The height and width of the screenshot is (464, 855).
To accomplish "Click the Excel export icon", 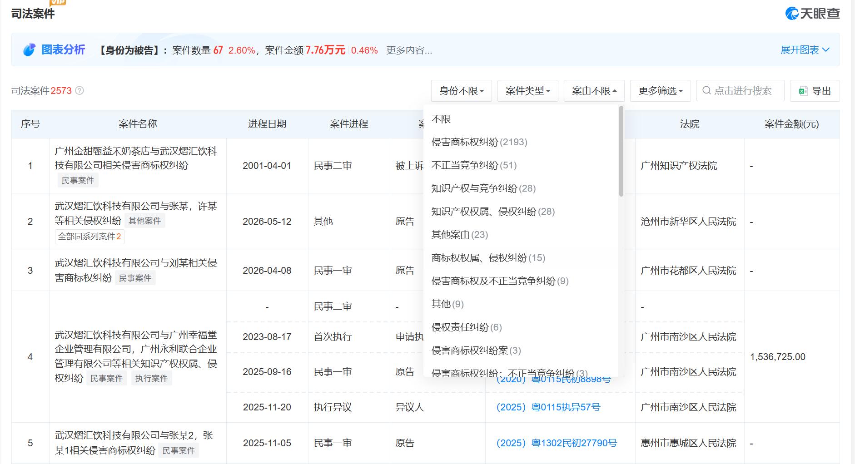I will pos(803,91).
